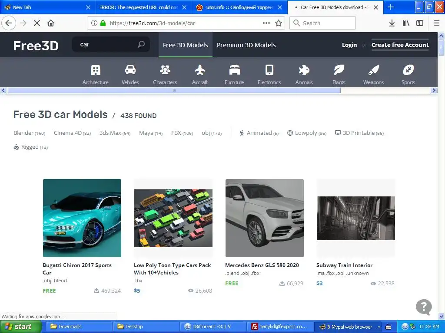
Task: Open the browser hamburger menu
Action: tap(437, 23)
